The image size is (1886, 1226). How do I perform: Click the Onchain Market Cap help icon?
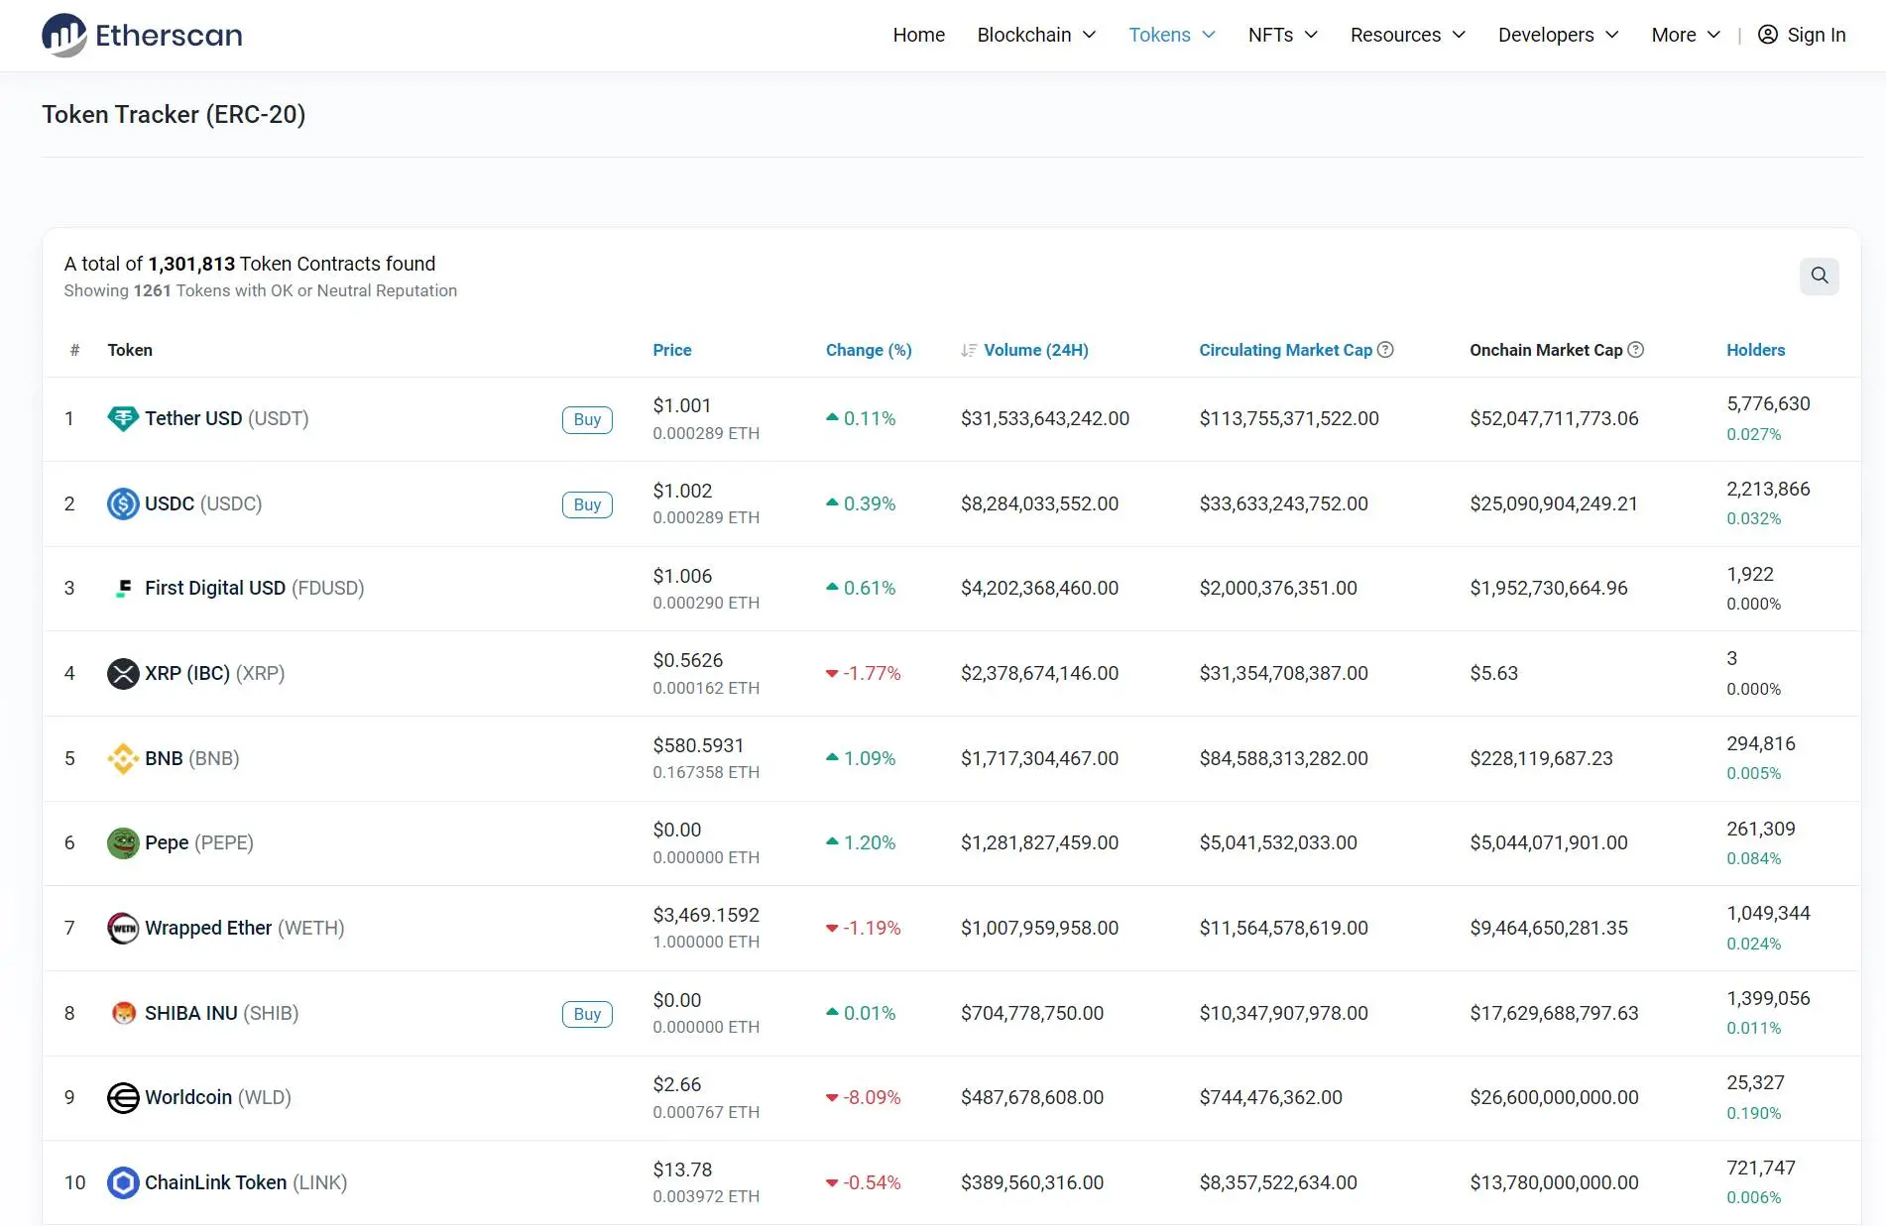point(1636,350)
